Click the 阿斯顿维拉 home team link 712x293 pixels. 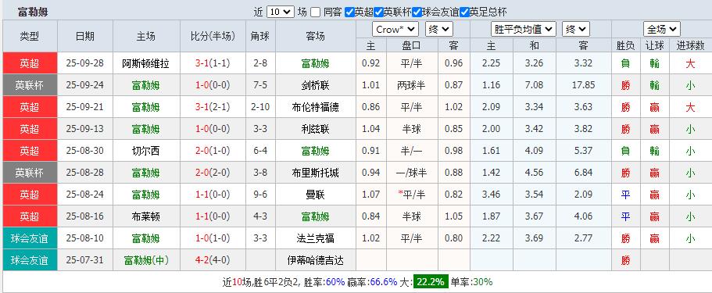[145, 63]
